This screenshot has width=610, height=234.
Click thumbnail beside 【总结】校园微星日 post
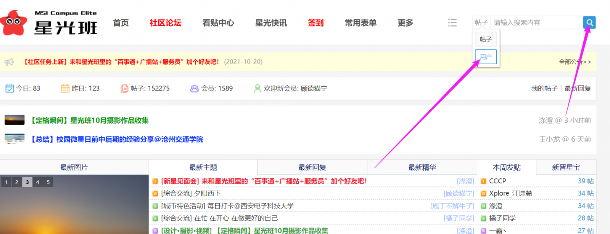pos(14,138)
